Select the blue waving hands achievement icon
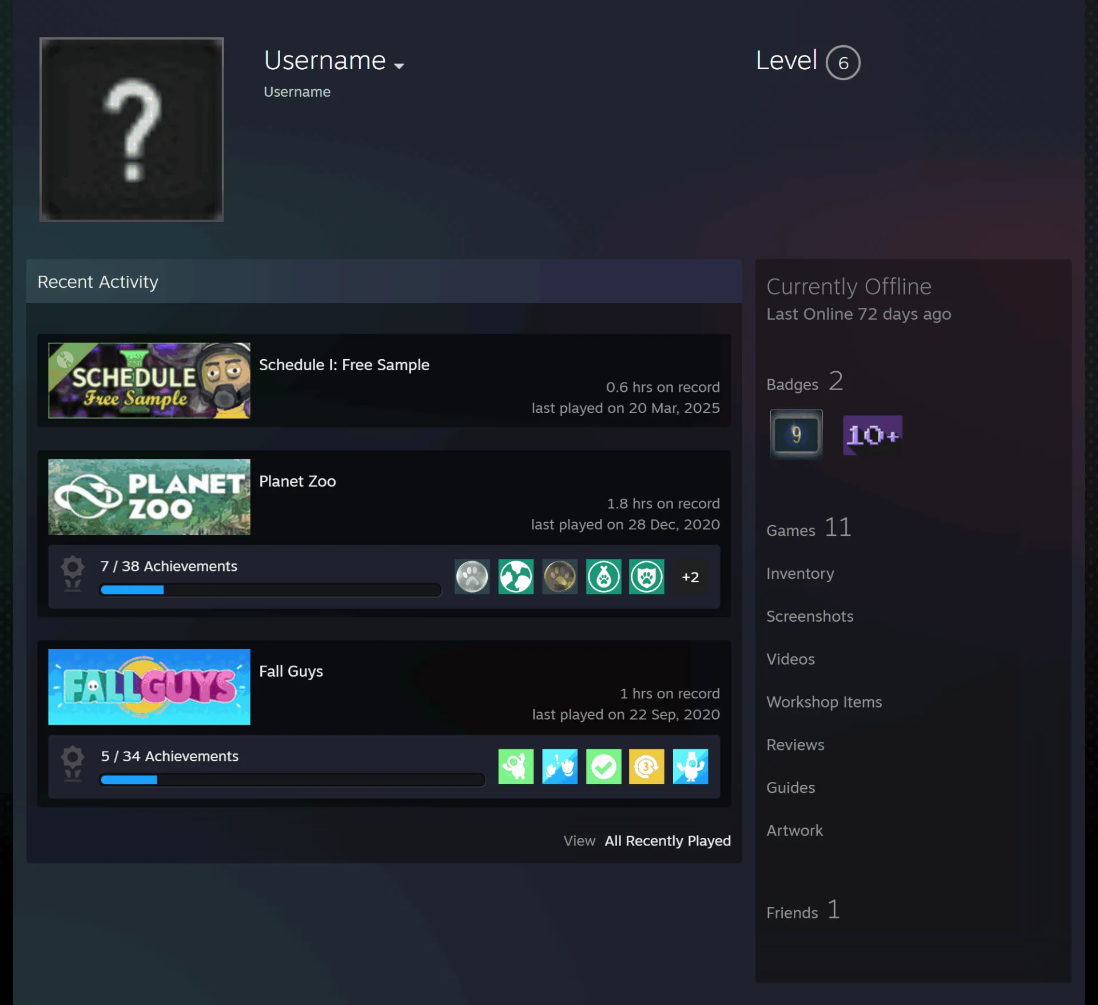 [x=560, y=766]
